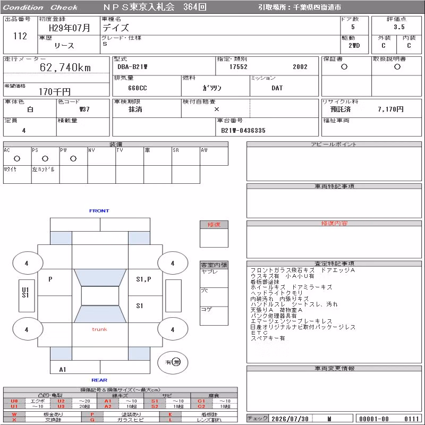Click the front-right tire circle marked 4

[x=173, y=263]
